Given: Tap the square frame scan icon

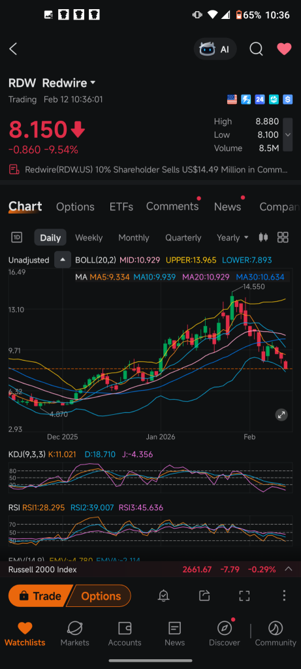Looking at the screenshot, I should pyautogui.click(x=244, y=596).
